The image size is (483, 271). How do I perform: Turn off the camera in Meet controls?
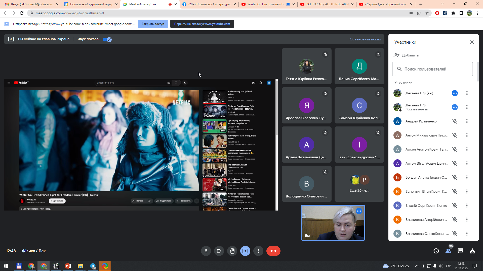tap(219, 251)
